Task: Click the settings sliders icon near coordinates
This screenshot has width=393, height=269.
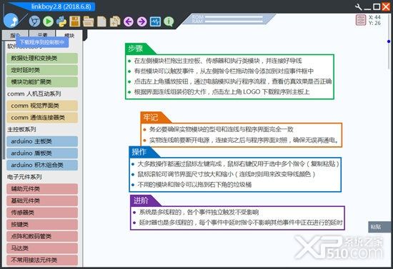Action: [x=361, y=20]
